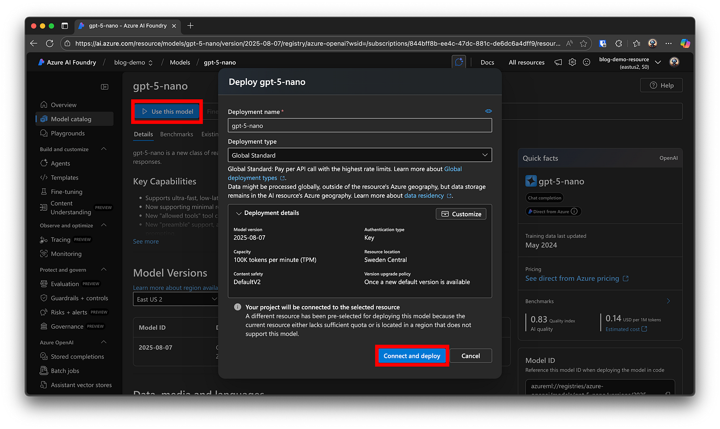Collapse the Observe and optimize section
The height and width of the screenshot is (429, 720).
click(x=104, y=225)
